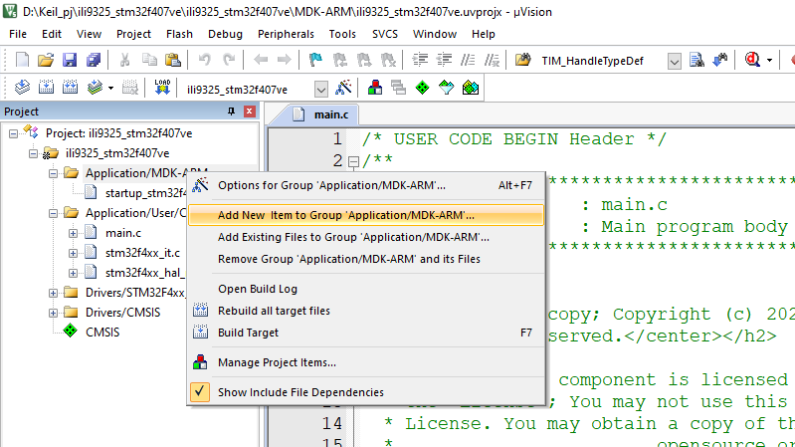Click the Comment selection toolbar icon
This screenshot has height=447, width=795.
(x=468, y=60)
